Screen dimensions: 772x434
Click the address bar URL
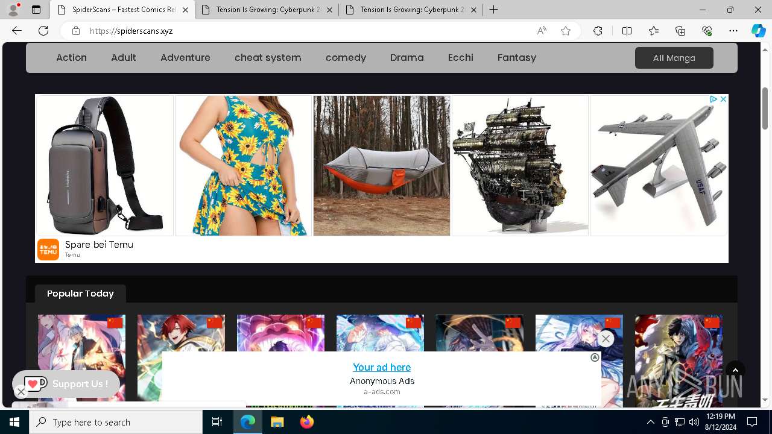pos(131,31)
